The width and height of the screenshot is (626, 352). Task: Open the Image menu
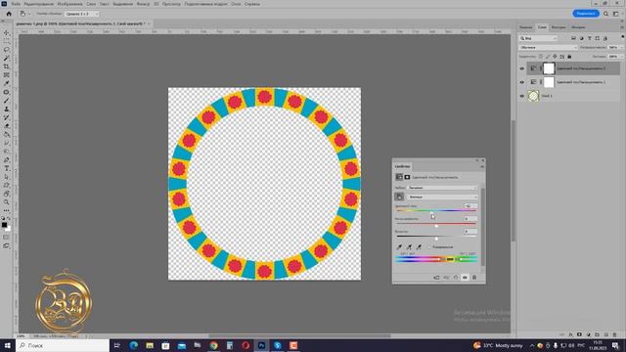pyautogui.click(x=69, y=4)
